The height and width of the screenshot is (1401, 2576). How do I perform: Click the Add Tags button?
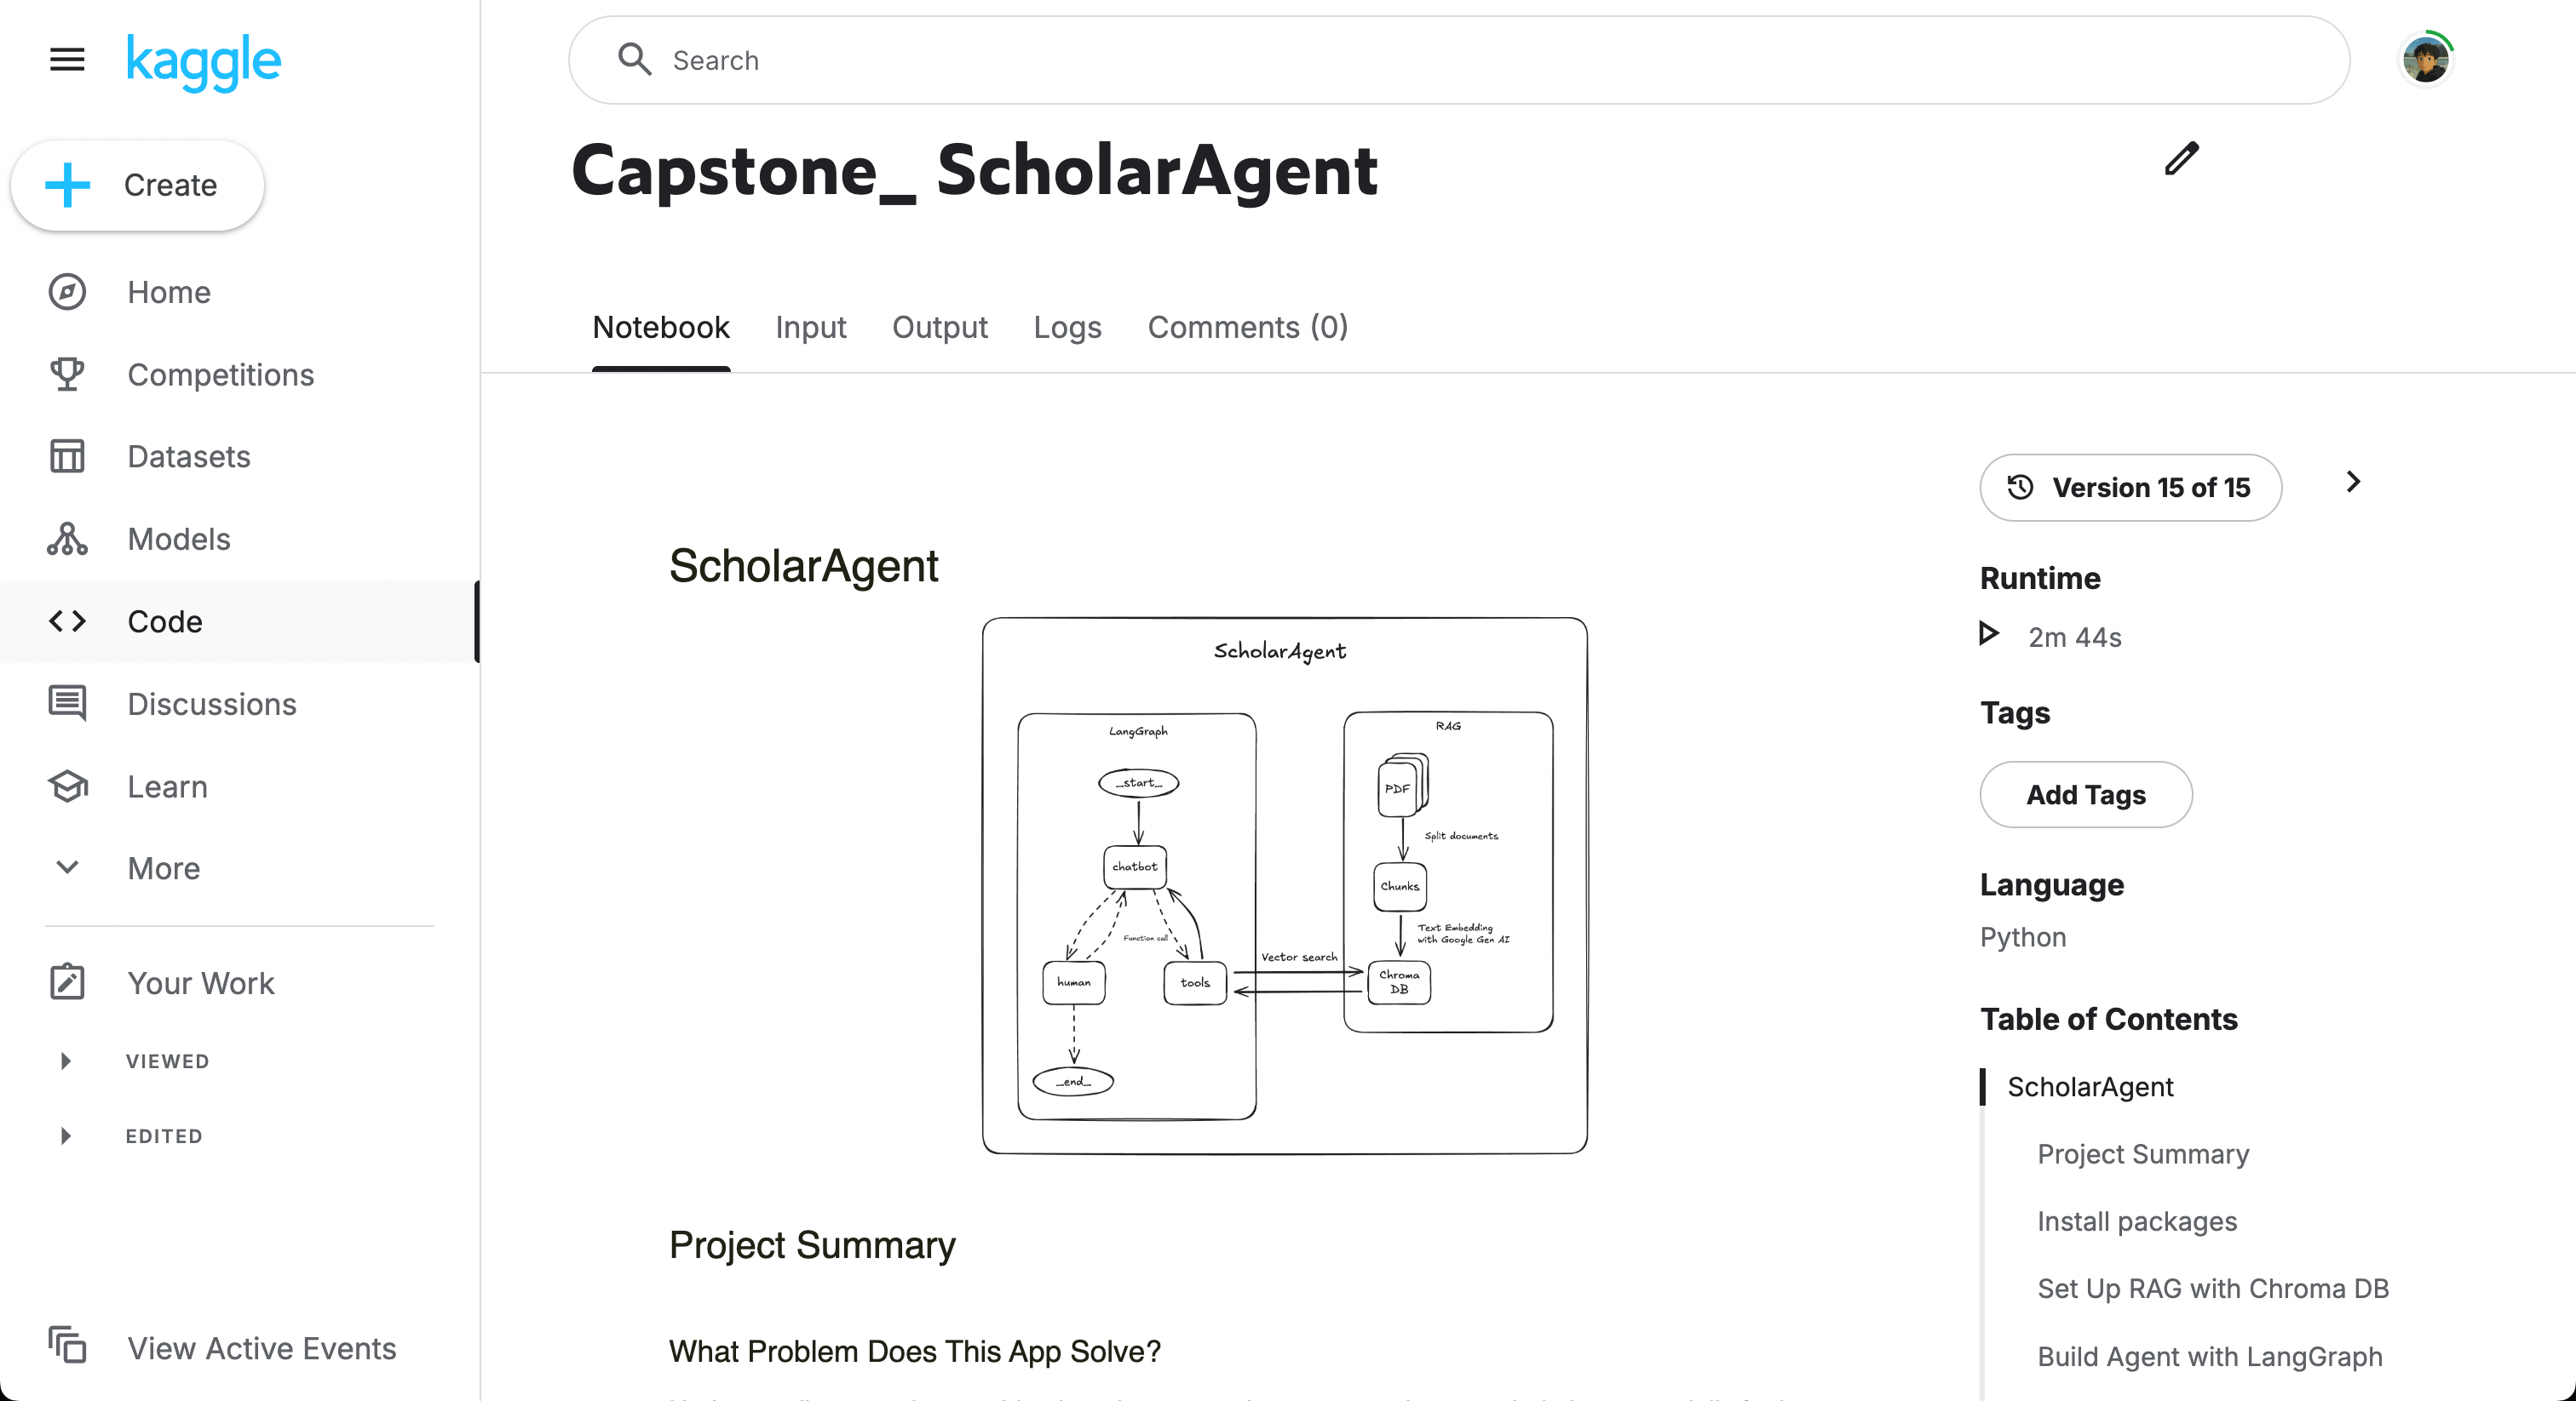2086,796
